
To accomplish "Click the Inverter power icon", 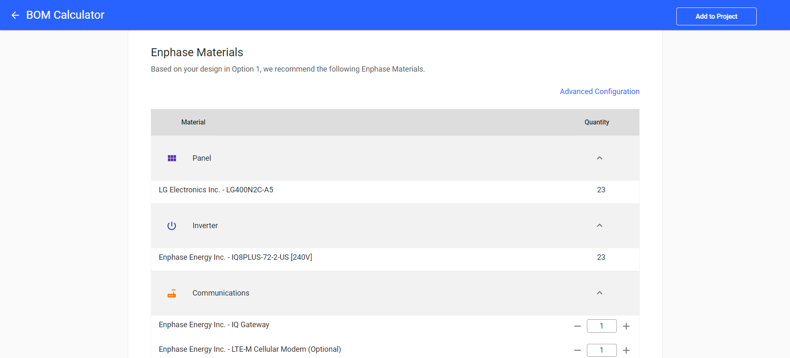I will pos(171,226).
